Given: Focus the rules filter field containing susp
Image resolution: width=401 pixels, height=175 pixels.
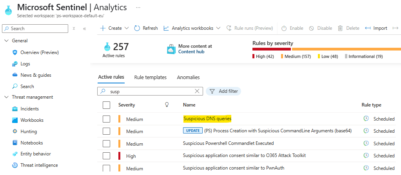Looking at the screenshot, I should click(150, 91).
